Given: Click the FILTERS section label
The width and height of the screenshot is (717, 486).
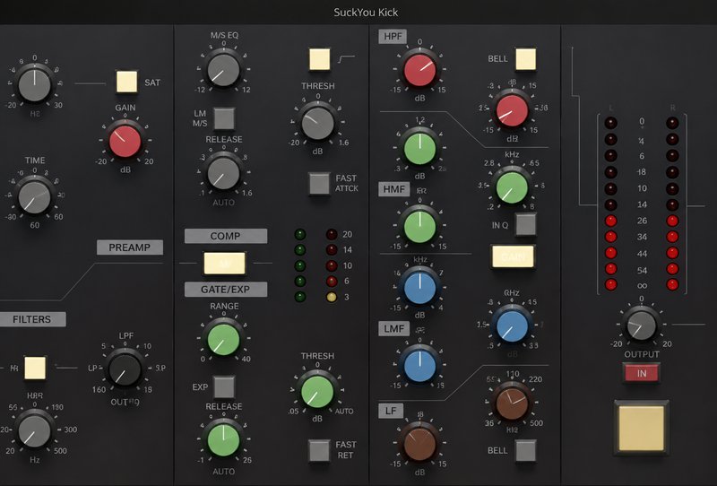Looking at the screenshot, I should (32, 319).
